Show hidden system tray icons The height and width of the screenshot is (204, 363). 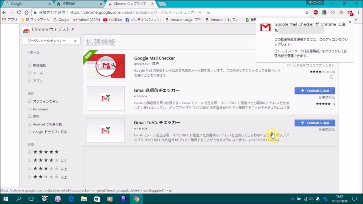coord(292,199)
